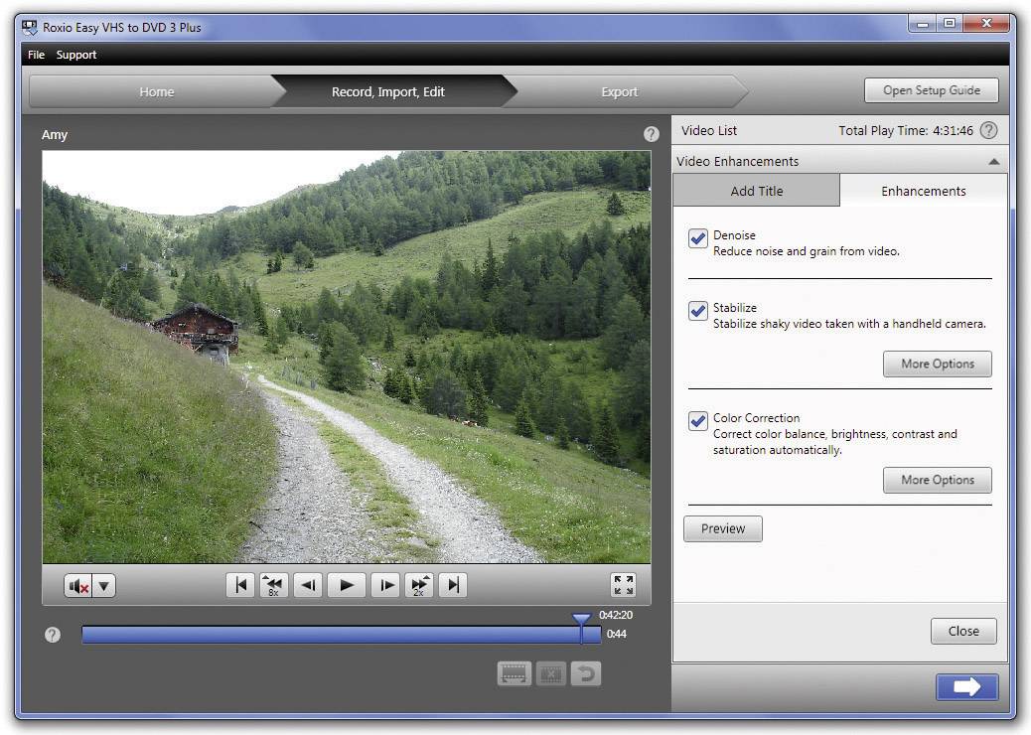Start video playback
Viewport: 1031px width, 735px height.
pyautogui.click(x=346, y=585)
